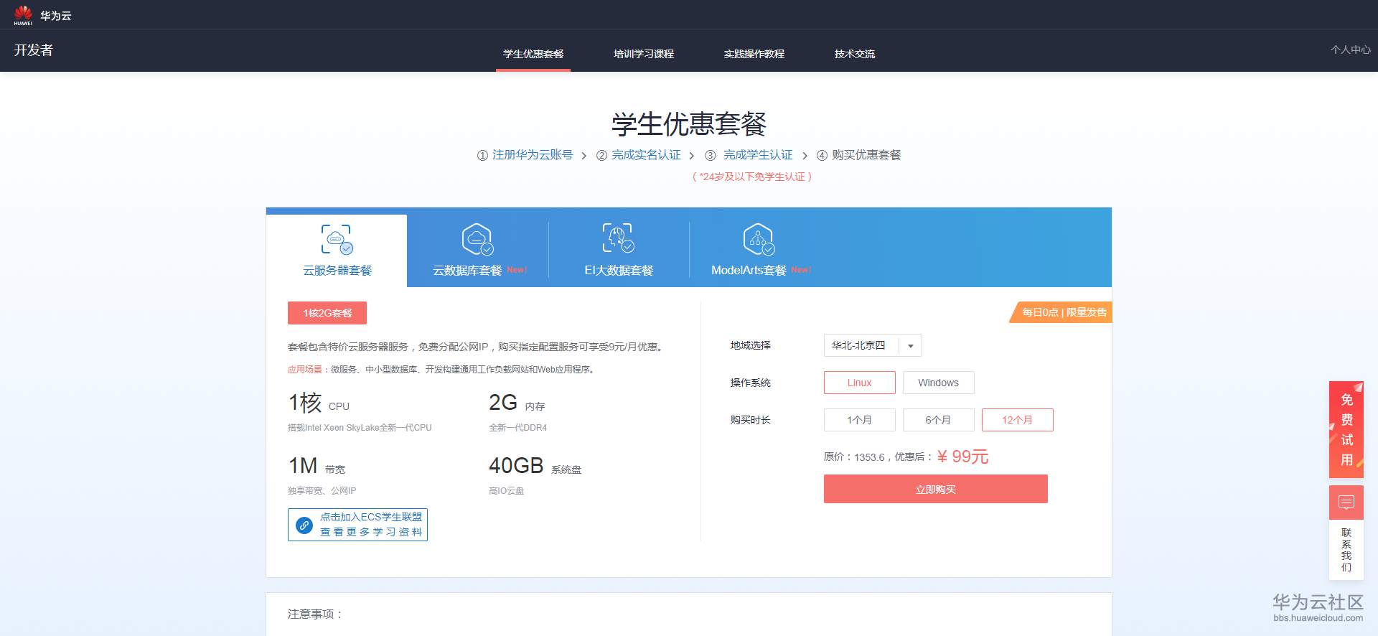Switch to 云数据库套餐 tab label
Viewport: 1378px width, 636px height.
point(467,271)
